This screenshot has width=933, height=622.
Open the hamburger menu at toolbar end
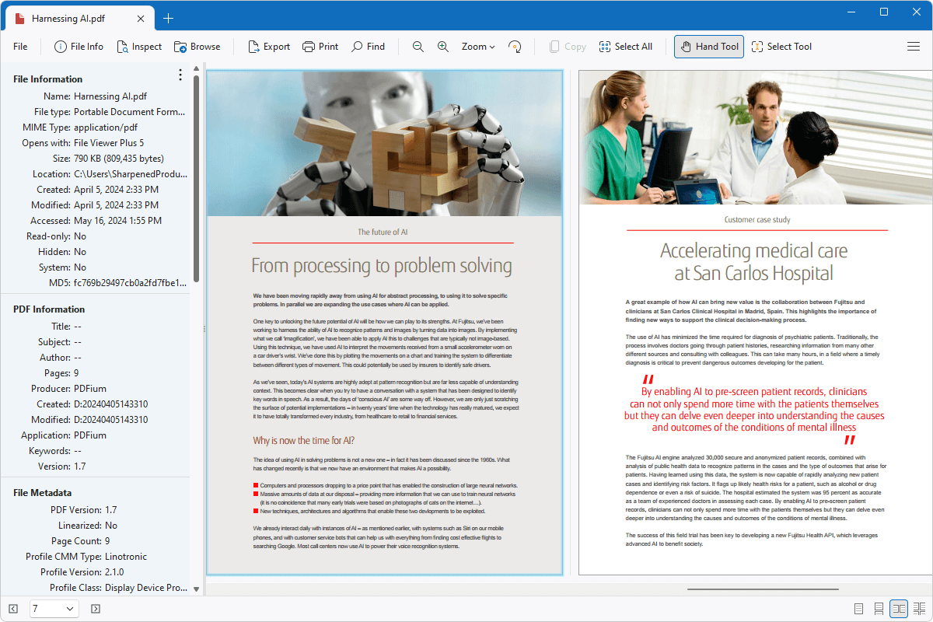(x=914, y=47)
